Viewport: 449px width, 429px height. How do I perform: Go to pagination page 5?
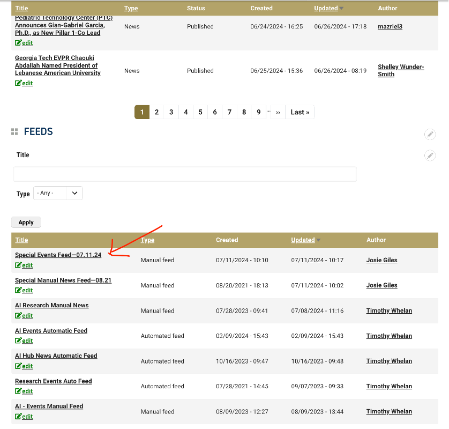pyautogui.click(x=200, y=112)
